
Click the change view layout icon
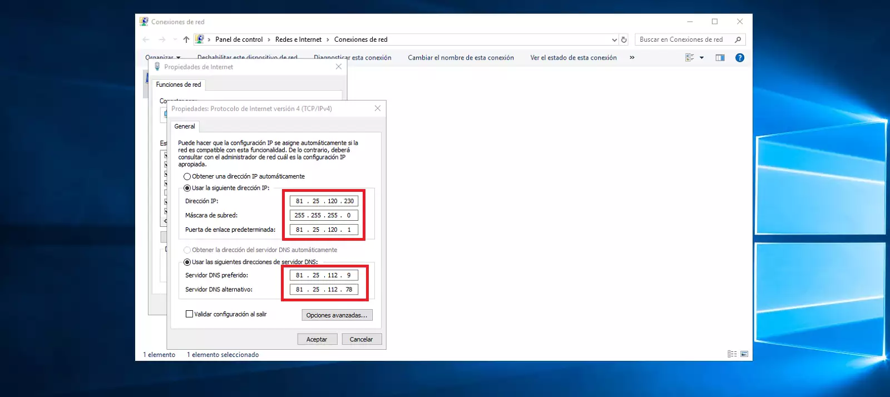690,58
